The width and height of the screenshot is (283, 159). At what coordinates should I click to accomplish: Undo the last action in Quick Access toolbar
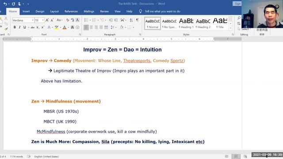coord(5,4)
